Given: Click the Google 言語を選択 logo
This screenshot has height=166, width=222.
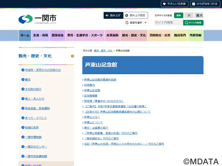Looking at the screenshot, I should pyautogui.click(x=127, y=23).
